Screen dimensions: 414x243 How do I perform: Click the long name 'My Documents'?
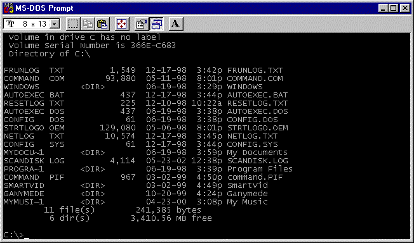[257, 153]
